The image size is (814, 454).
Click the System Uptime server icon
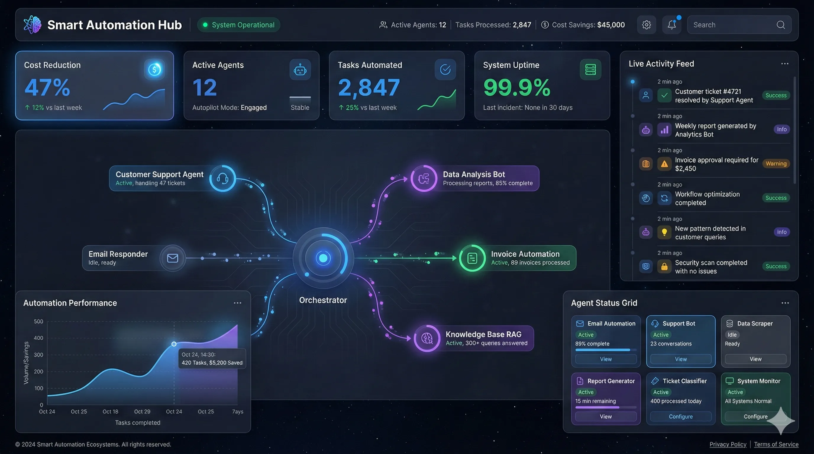pyautogui.click(x=590, y=69)
